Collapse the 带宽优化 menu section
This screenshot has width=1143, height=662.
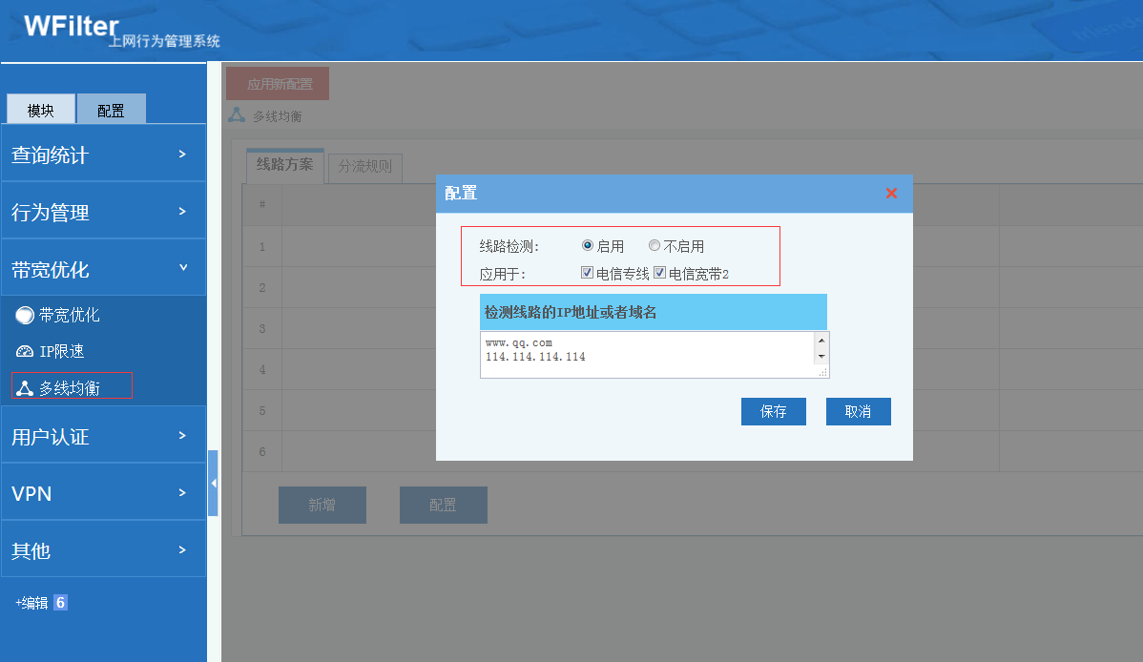pos(103,269)
